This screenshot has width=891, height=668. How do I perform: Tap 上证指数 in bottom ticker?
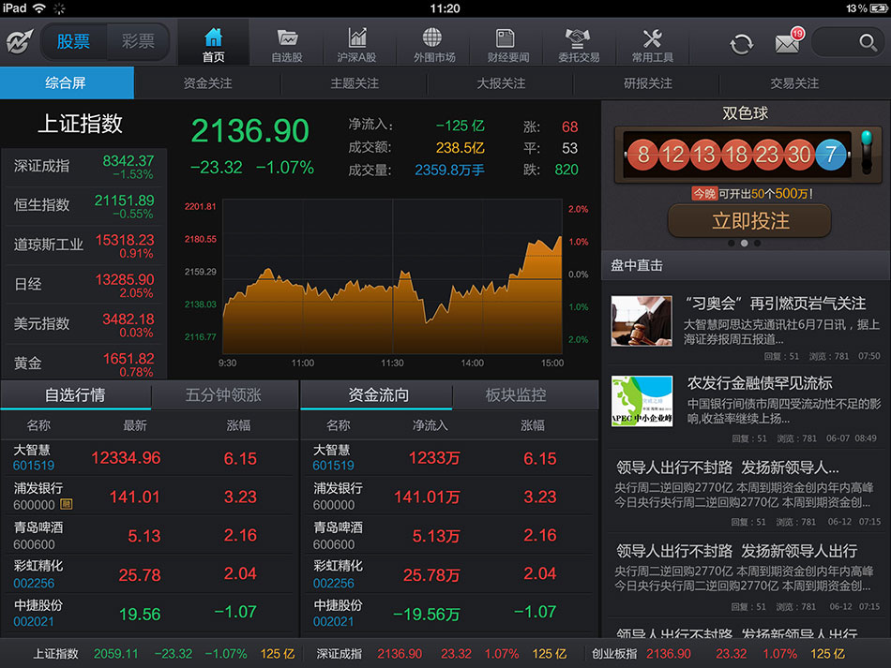click(x=55, y=654)
